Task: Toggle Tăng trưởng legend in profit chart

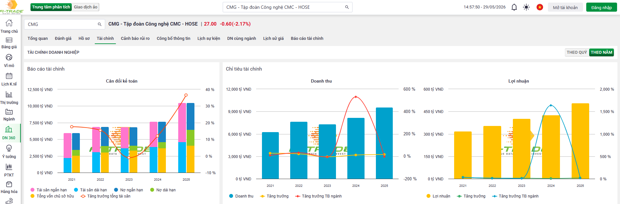Action: (x=471, y=196)
